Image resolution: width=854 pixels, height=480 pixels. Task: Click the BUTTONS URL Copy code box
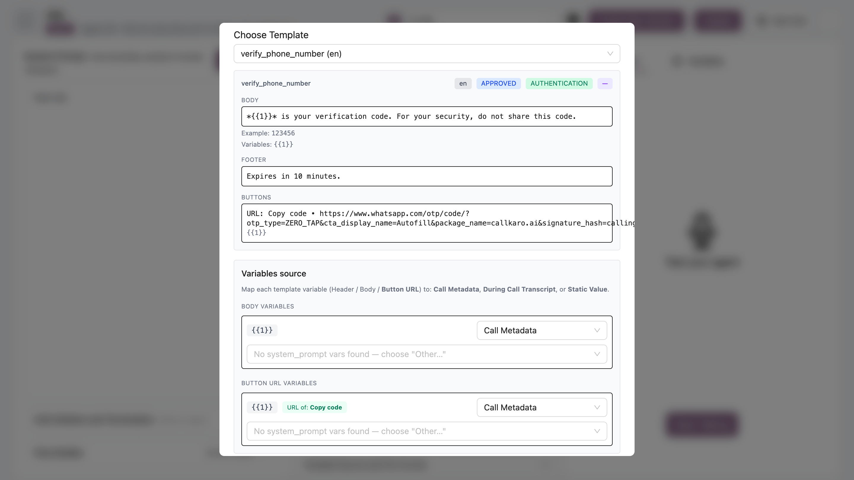[427, 223]
